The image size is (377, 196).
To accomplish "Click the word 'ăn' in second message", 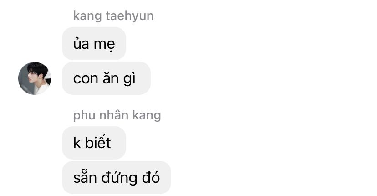I will pos(111,77).
